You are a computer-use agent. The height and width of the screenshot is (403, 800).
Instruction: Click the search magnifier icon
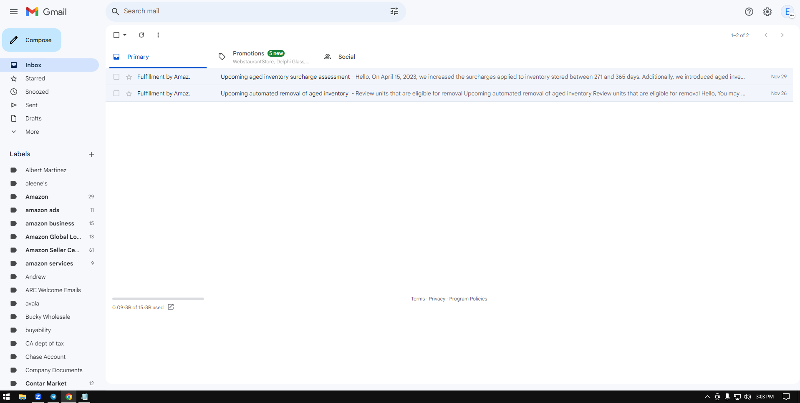[x=116, y=11]
